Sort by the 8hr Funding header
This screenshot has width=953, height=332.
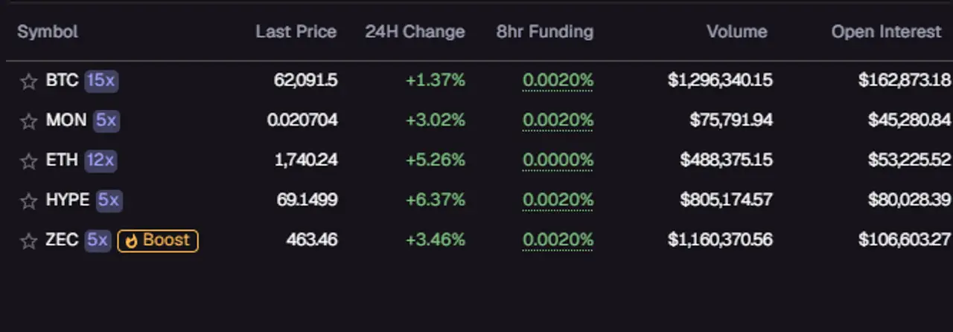pos(545,32)
